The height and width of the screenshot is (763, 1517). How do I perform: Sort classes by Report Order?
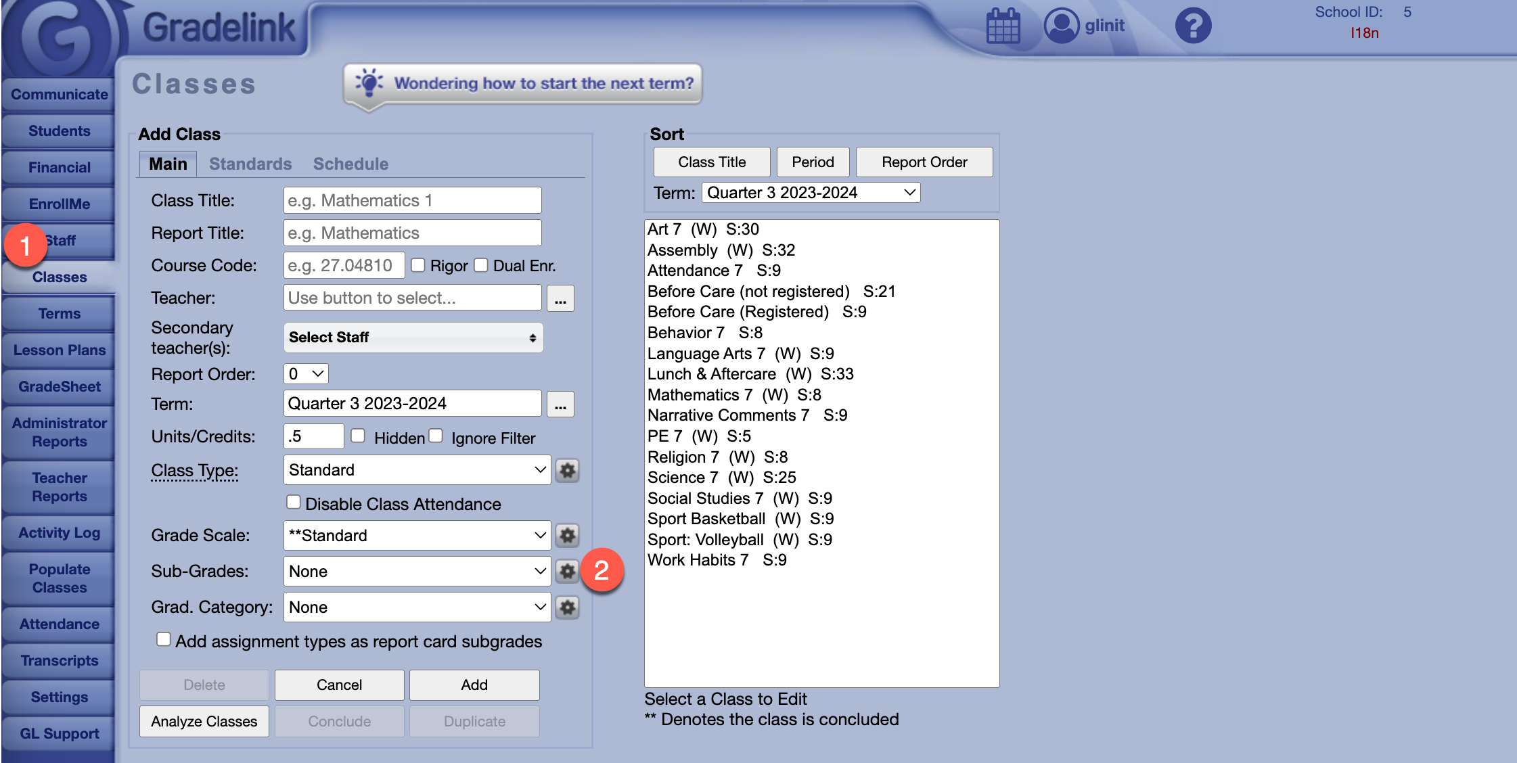pyautogui.click(x=924, y=162)
